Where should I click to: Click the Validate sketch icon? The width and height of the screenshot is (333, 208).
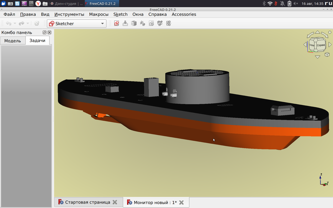coord(151,24)
